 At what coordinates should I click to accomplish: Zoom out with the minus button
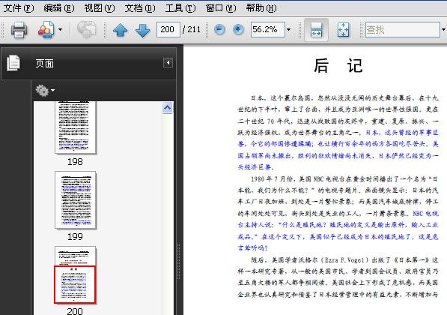tap(219, 29)
